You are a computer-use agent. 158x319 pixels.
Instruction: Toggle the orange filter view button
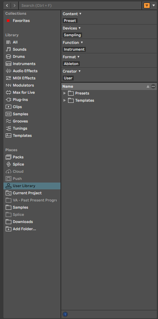(x=147, y=6)
